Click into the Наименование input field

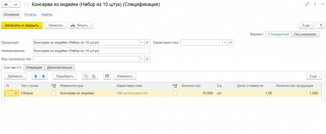(x=91, y=51)
